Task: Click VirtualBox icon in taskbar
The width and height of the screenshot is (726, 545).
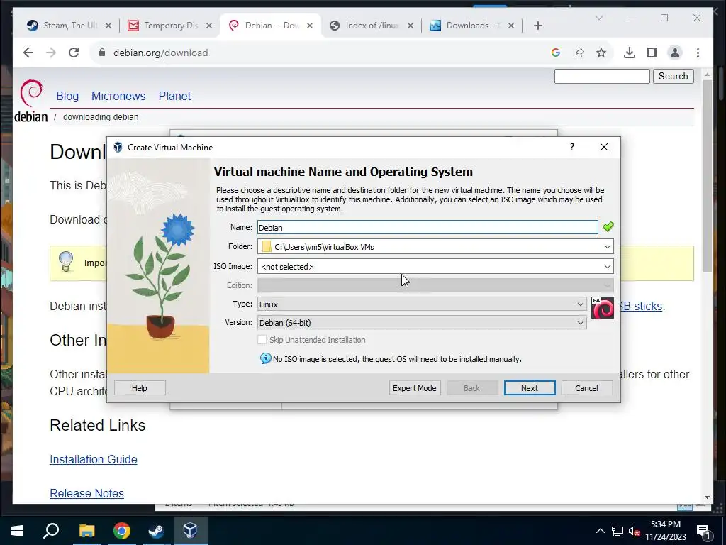Action: pos(191,531)
